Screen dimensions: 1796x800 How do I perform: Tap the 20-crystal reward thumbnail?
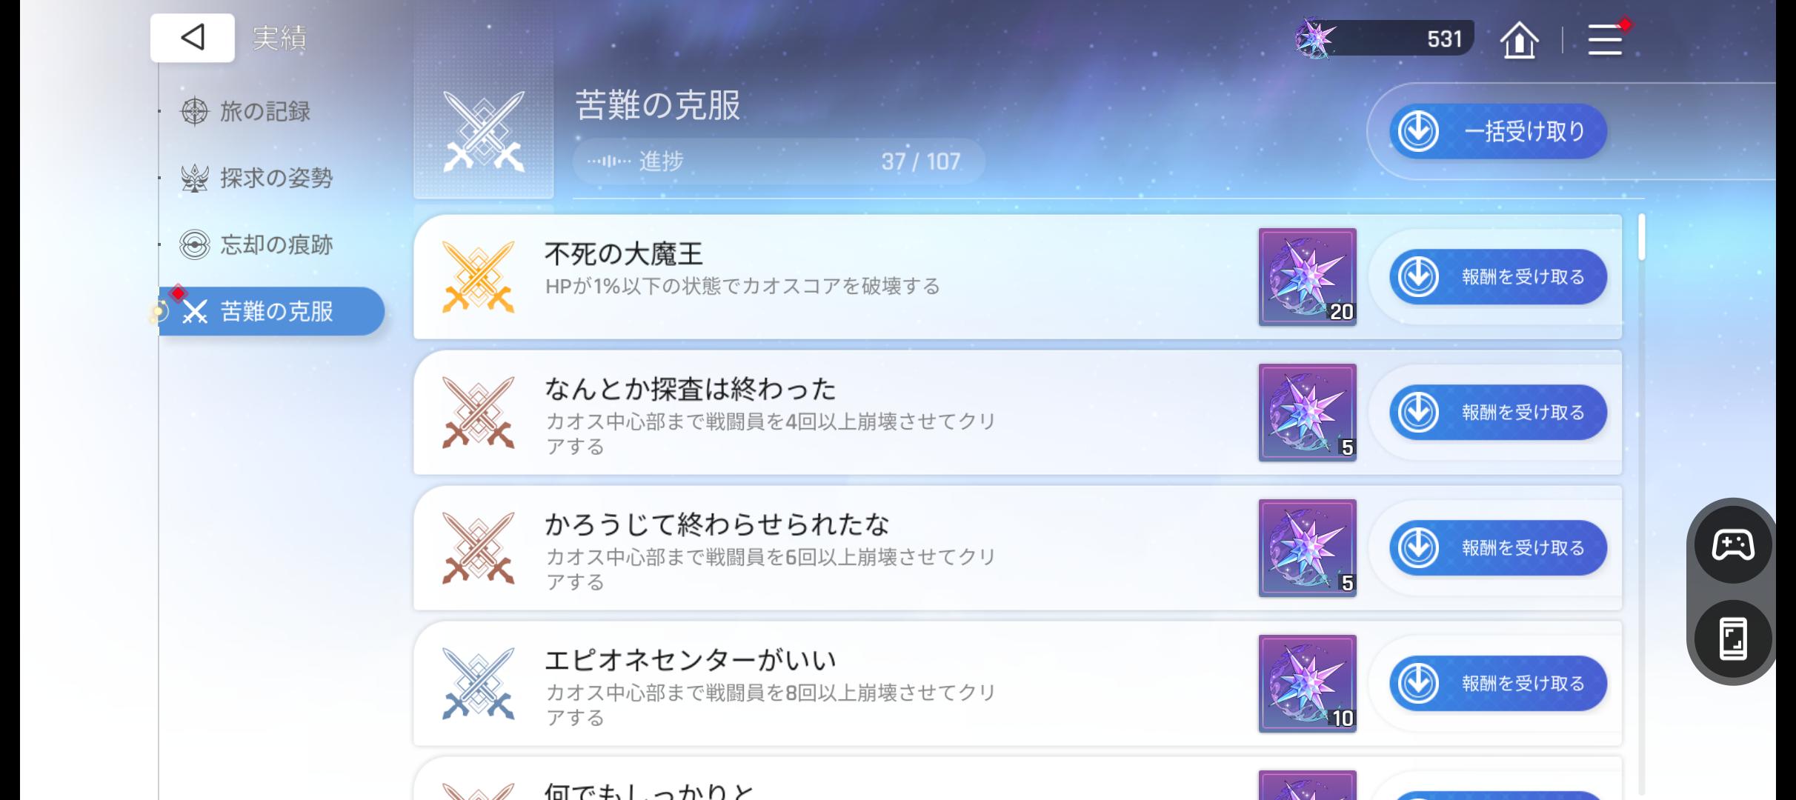coord(1307,277)
